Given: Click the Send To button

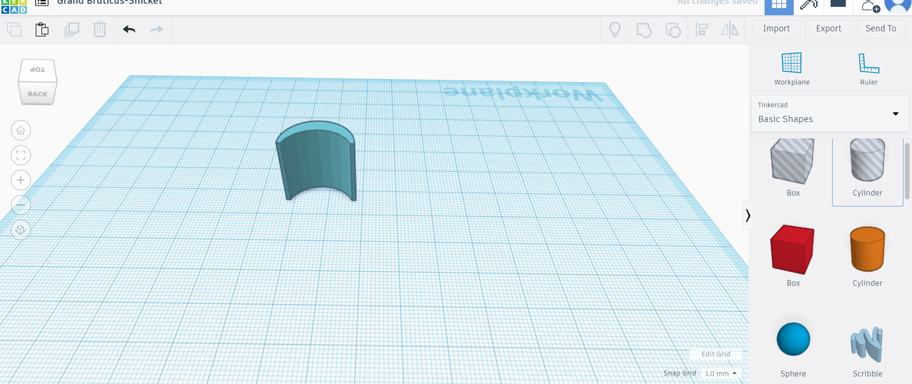Looking at the screenshot, I should [881, 29].
